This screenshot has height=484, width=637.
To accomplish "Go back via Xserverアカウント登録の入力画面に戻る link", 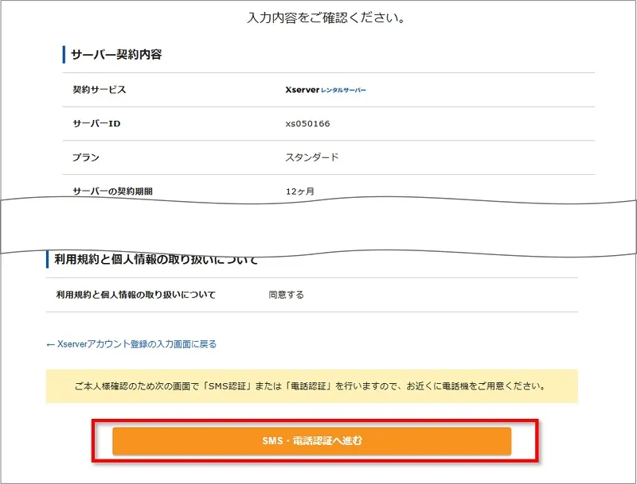I will (x=137, y=344).
